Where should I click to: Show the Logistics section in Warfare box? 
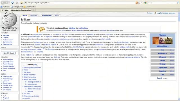172,71
